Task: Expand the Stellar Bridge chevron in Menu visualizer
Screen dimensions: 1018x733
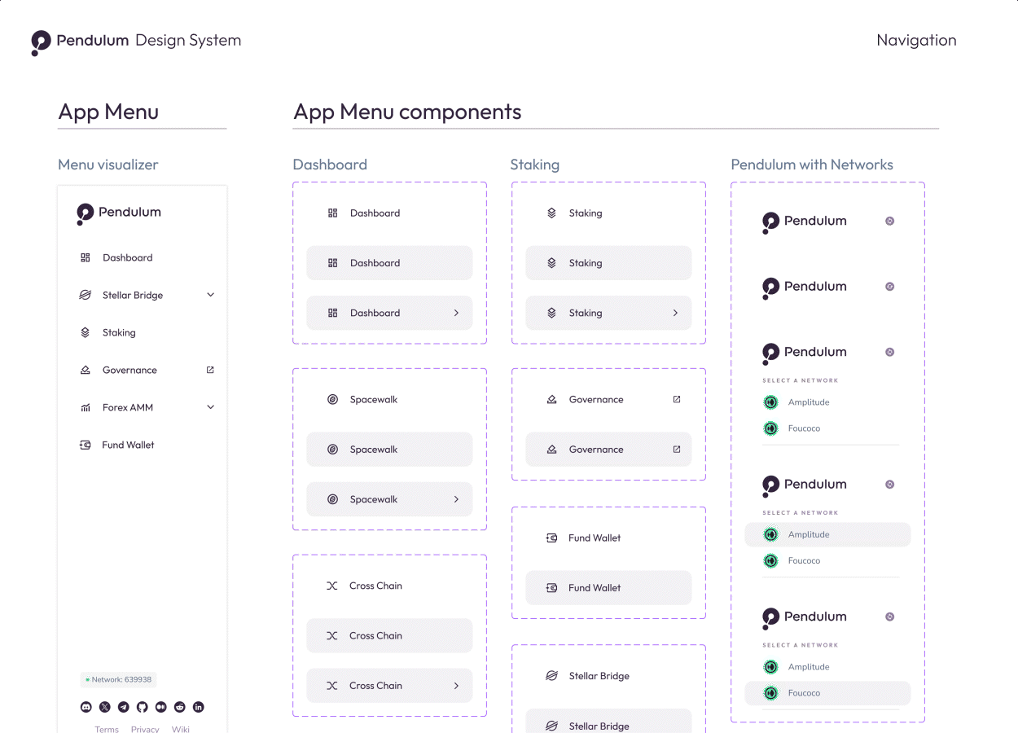Action: 210,295
